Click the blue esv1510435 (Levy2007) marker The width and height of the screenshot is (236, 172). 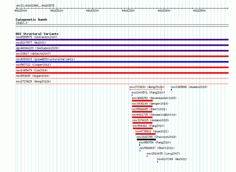click(x=147, y=156)
